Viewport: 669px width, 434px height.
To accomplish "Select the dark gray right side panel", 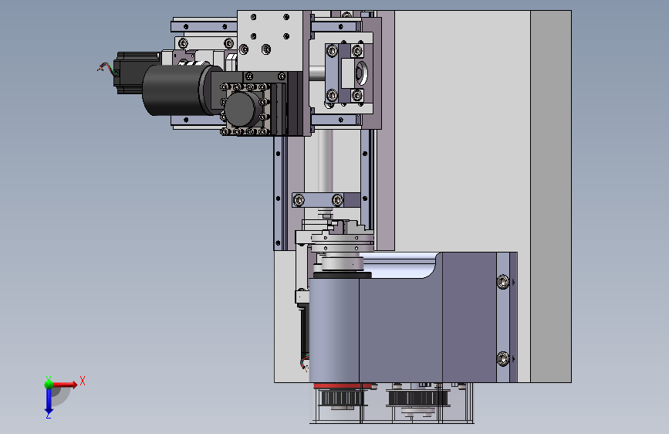I will [x=551, y=196].
